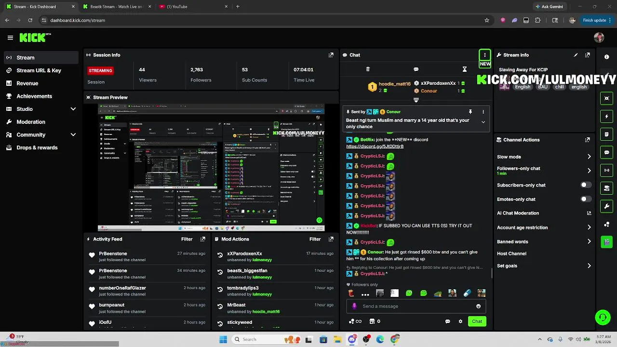Click the user avatar at top right

point(599,38)
